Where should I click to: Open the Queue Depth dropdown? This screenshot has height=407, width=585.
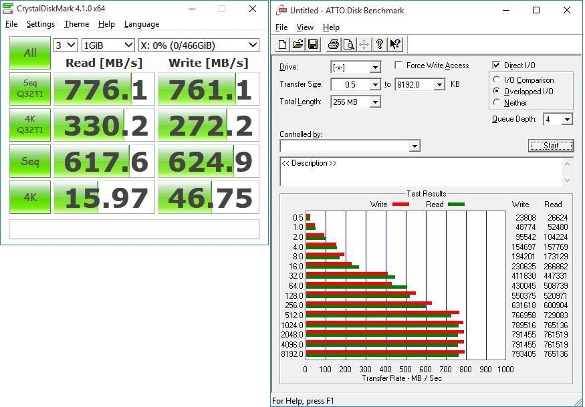click(x=567, y=120)
